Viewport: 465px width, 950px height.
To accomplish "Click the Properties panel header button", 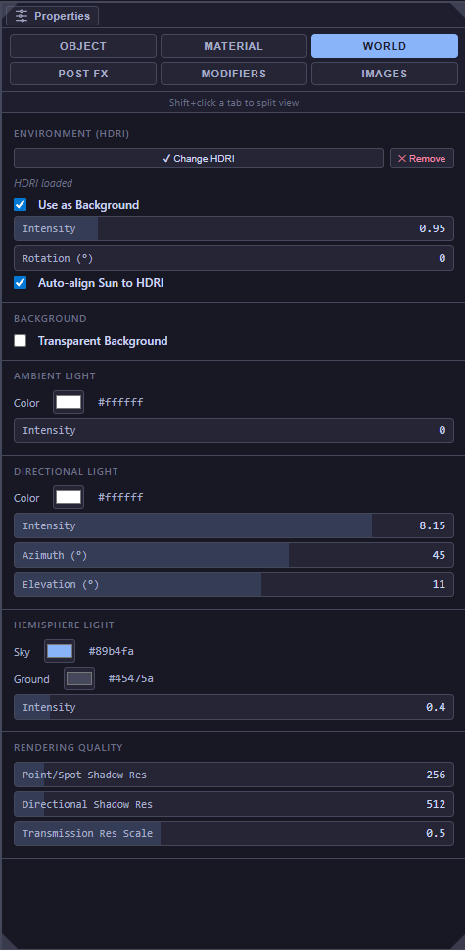I will [x=52, y=16].
